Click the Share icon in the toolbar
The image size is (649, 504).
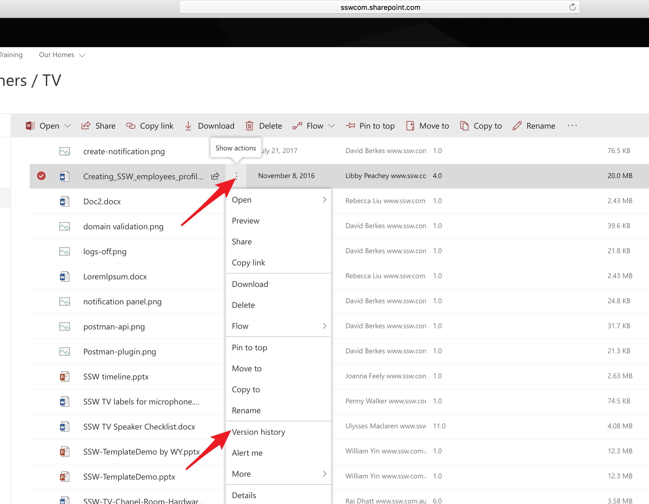click(x=86, y=125)
